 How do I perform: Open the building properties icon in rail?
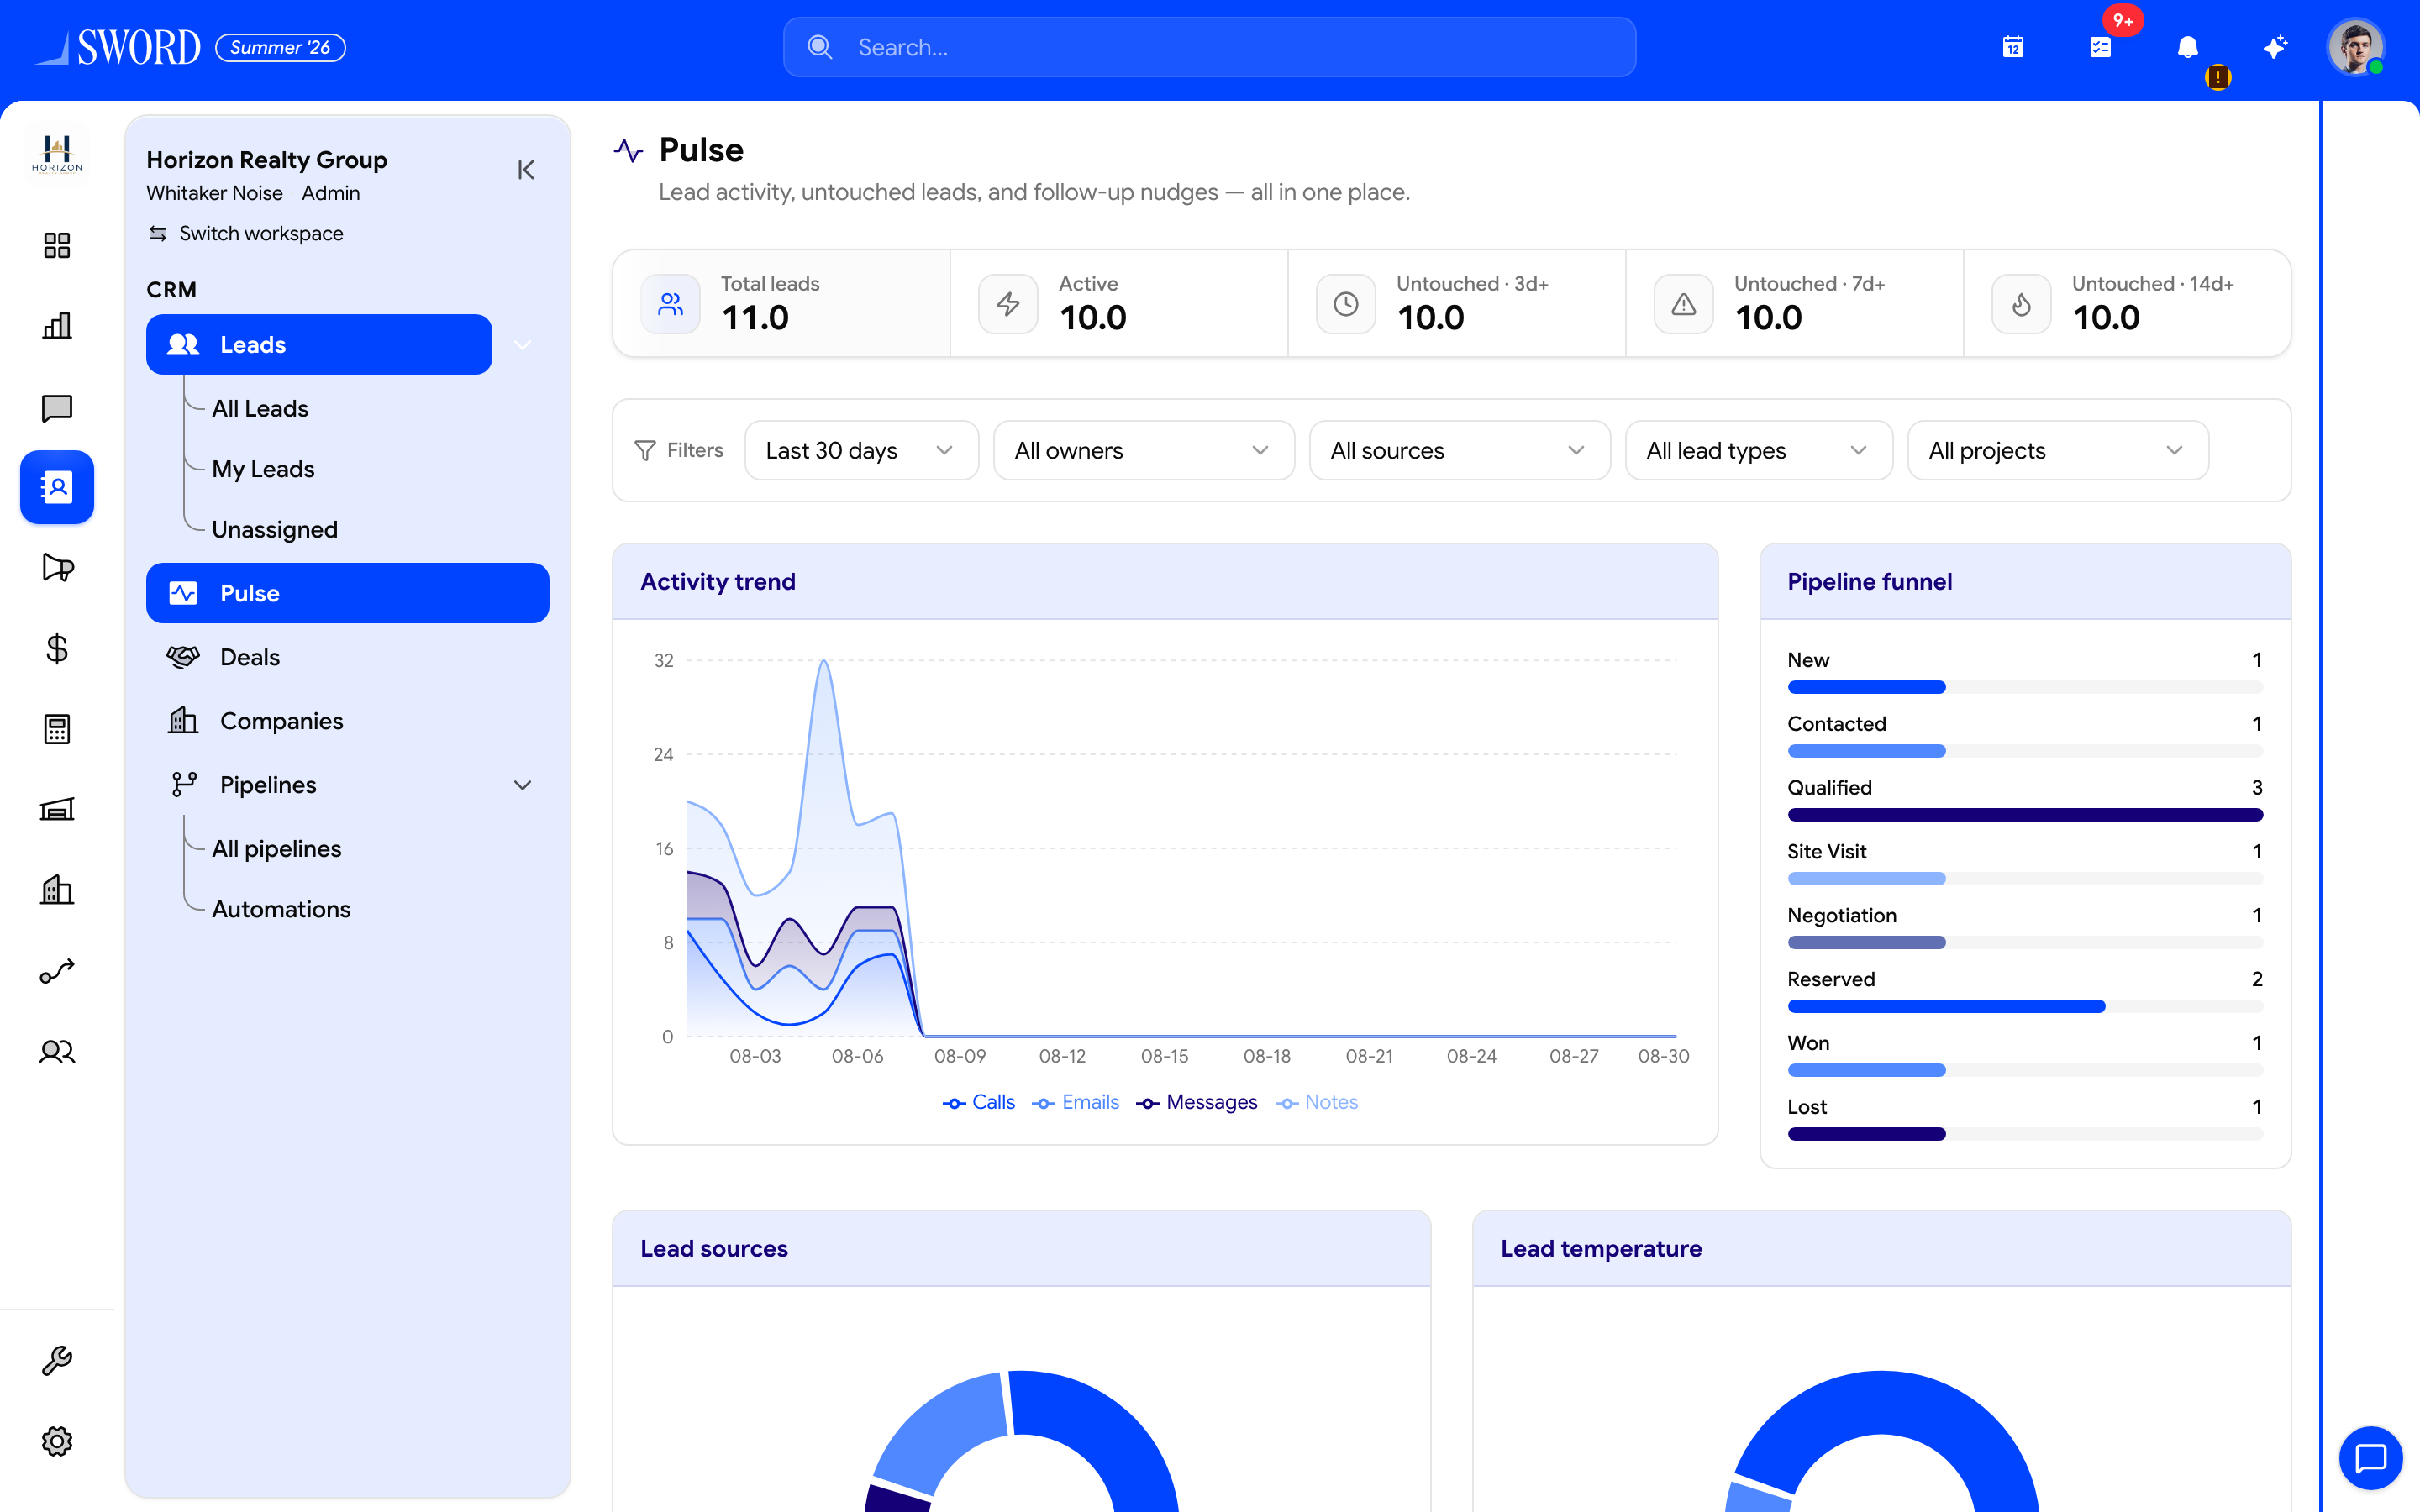coord(57,890)
